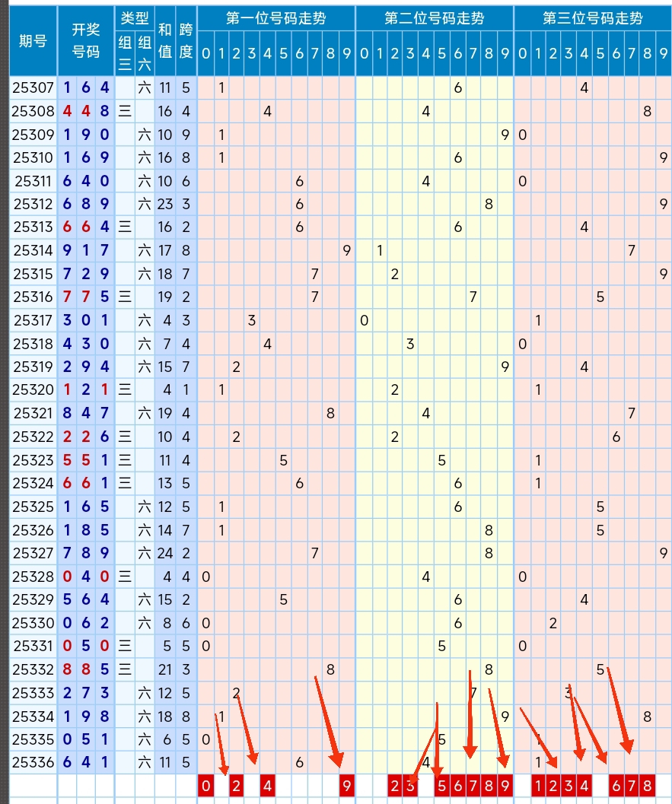The height and width of the screenshot is (804, 672).
Task: Click sum value 24 in row 25327
Action: [x=164, y=553]
